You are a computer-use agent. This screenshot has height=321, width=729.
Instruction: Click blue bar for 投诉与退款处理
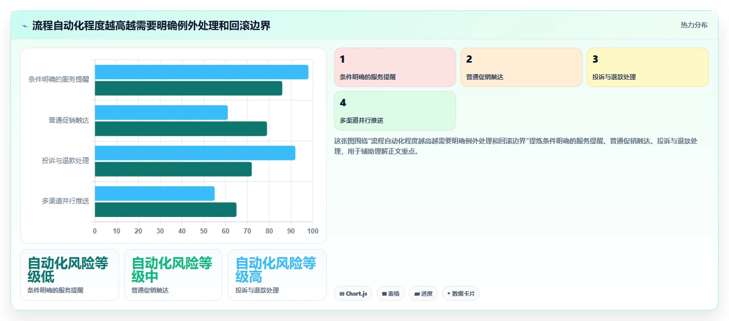195,153
